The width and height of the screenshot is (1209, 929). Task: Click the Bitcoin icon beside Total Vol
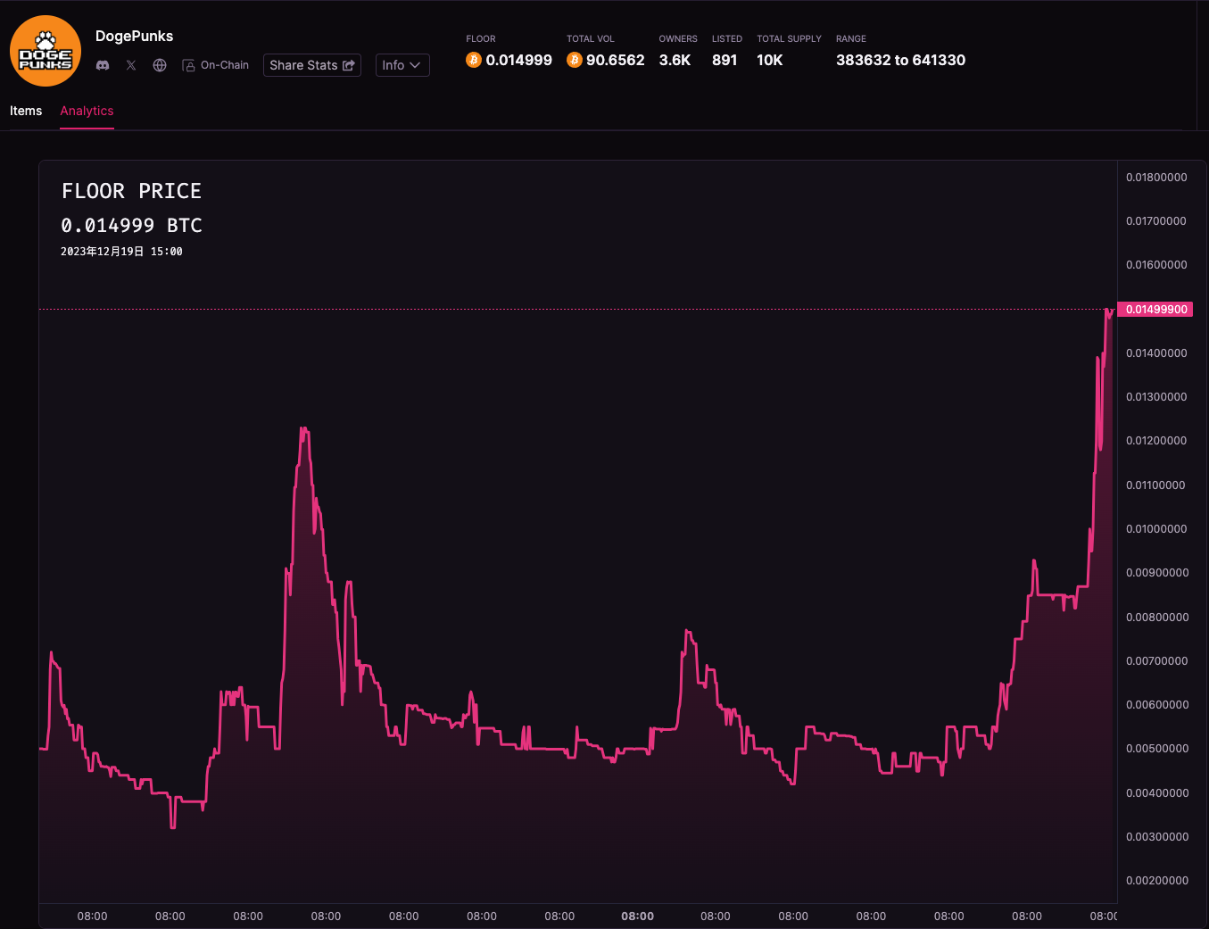[x=575, y=60]
